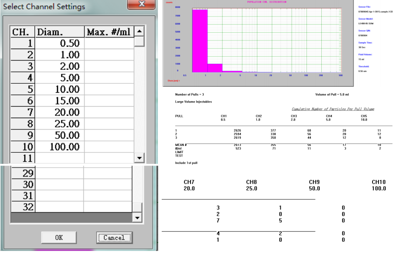Select the CH. column header
Image resolution: width=395 pixels, height=265 pixels.
22,32
